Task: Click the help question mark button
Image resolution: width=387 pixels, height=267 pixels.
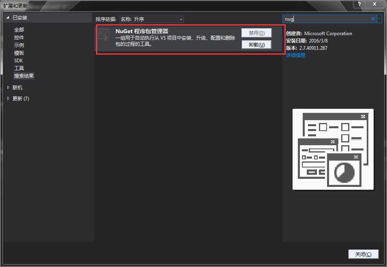Action: click(359, 4)
